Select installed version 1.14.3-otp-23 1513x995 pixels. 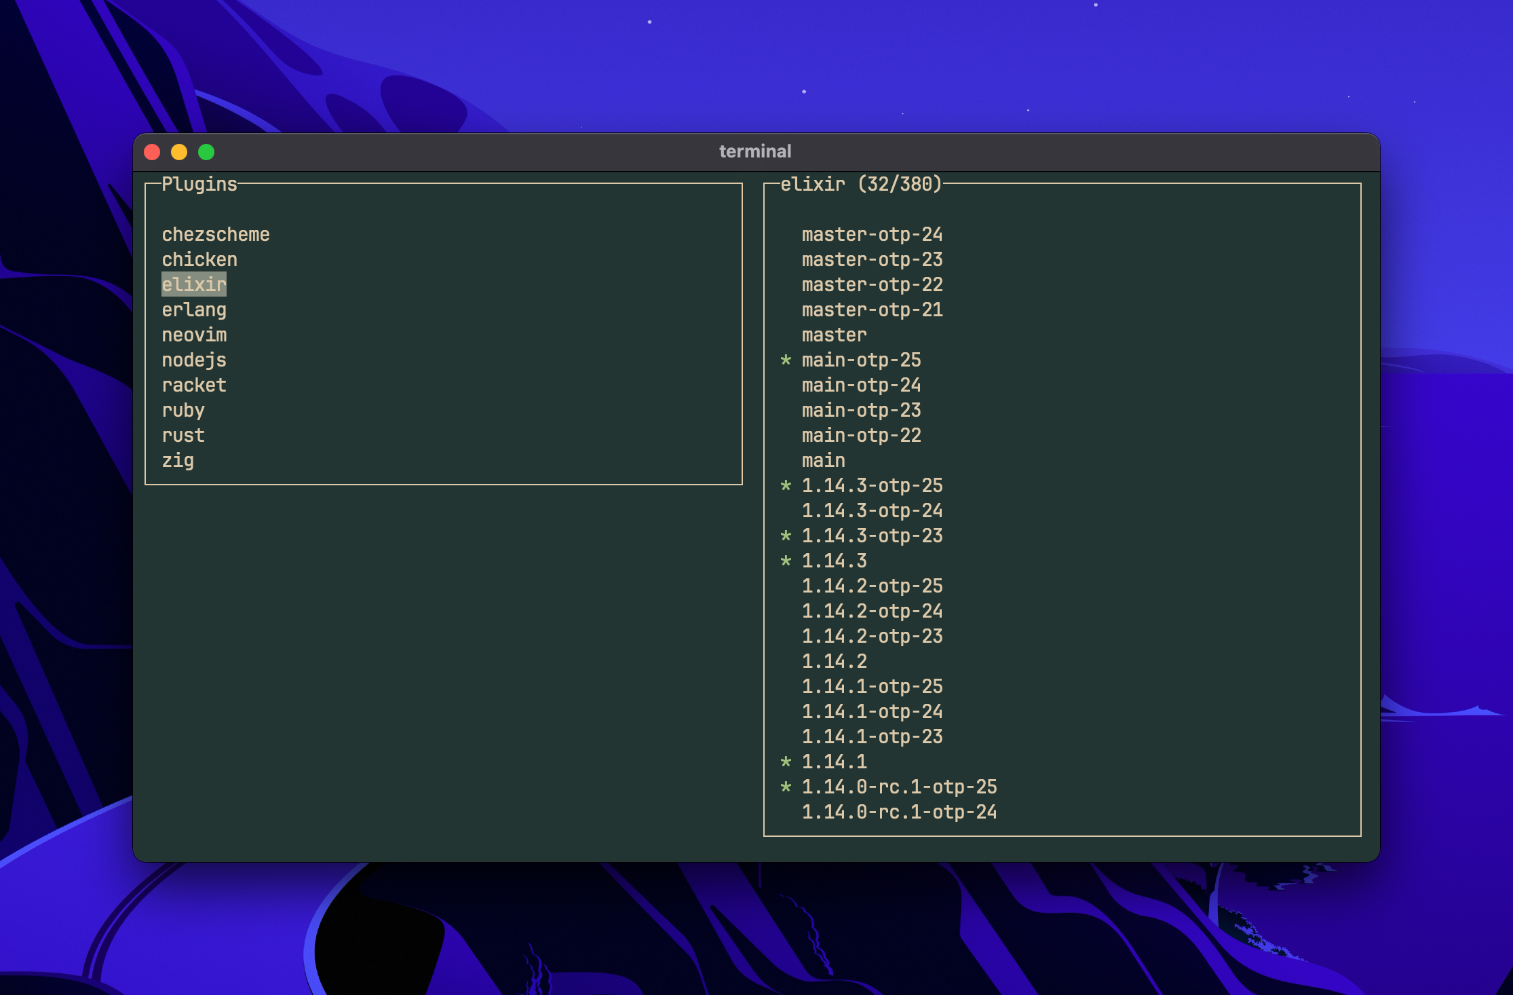click(x=873, y=536)
